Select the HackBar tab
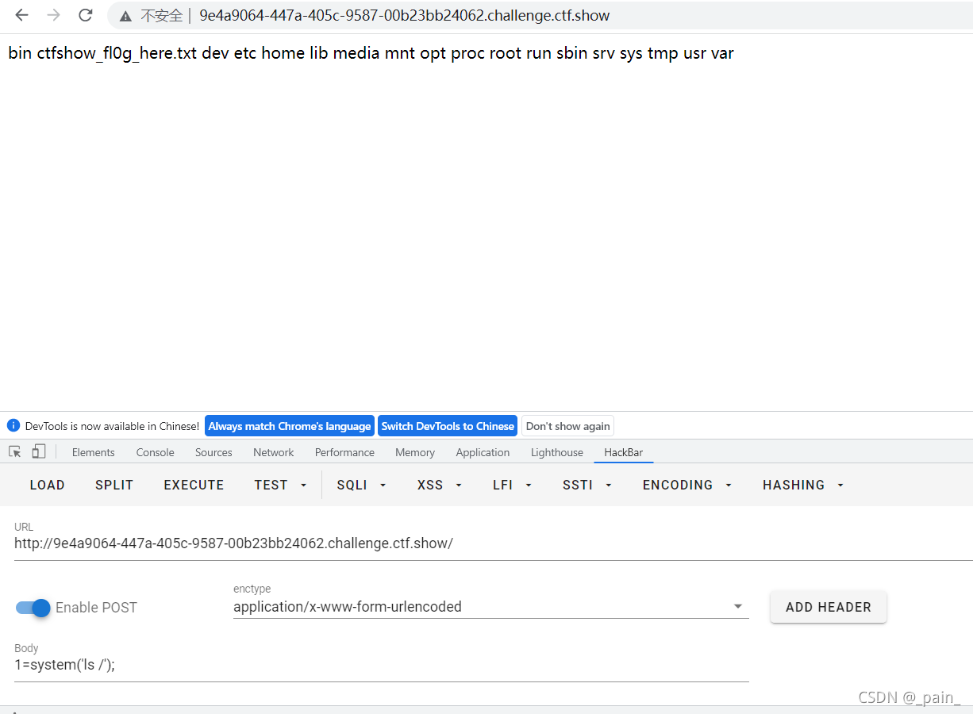The height and width of the screenshot is (714, 973). tap(624, 452)
